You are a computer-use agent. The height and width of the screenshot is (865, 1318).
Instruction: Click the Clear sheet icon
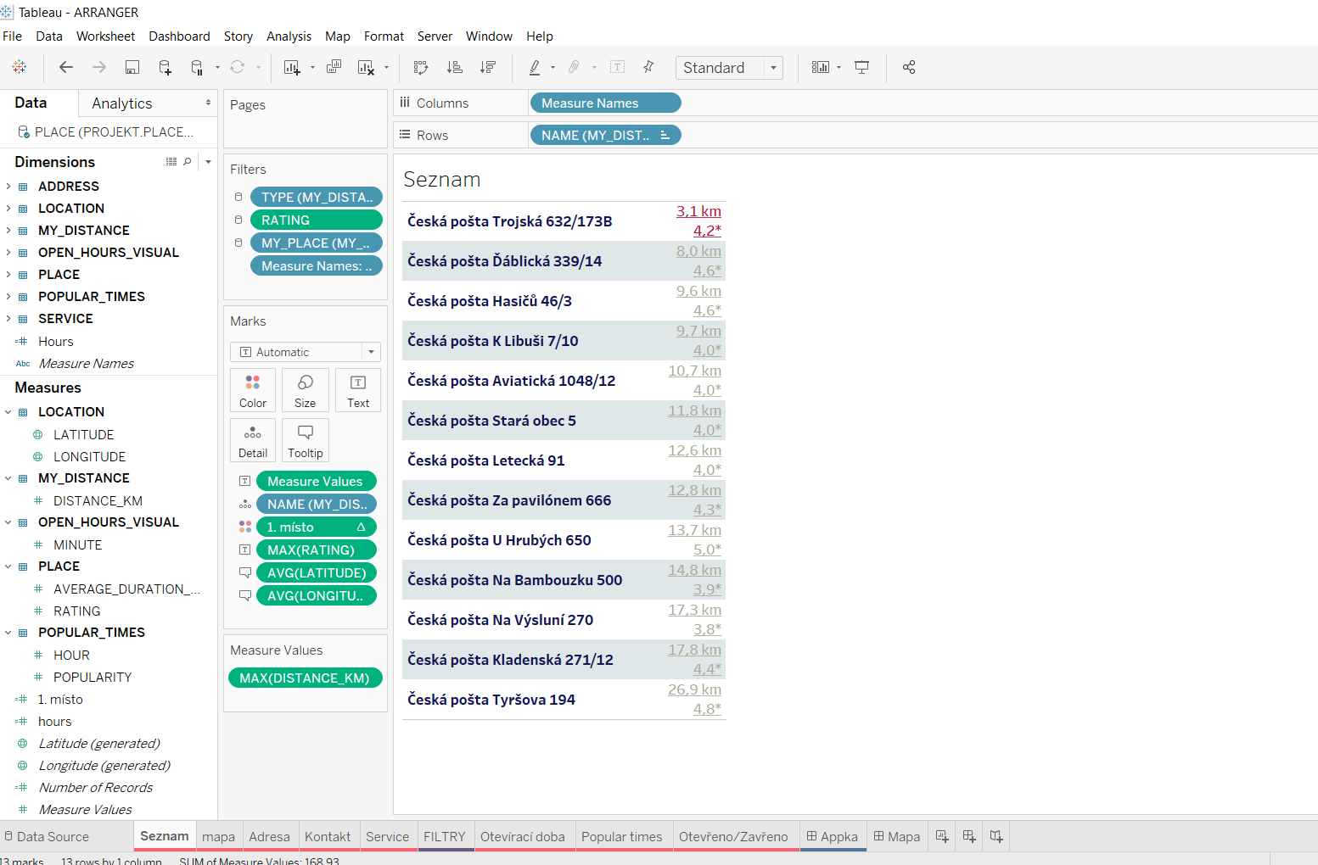click(366, 67)
